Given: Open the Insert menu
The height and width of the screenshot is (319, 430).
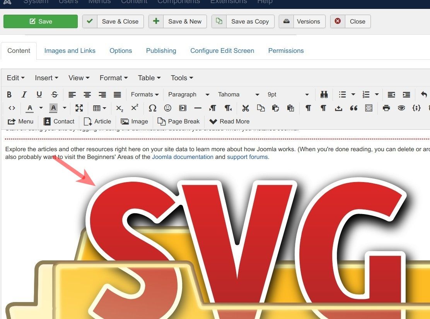Looking at the screenshot, I should 46,78.
